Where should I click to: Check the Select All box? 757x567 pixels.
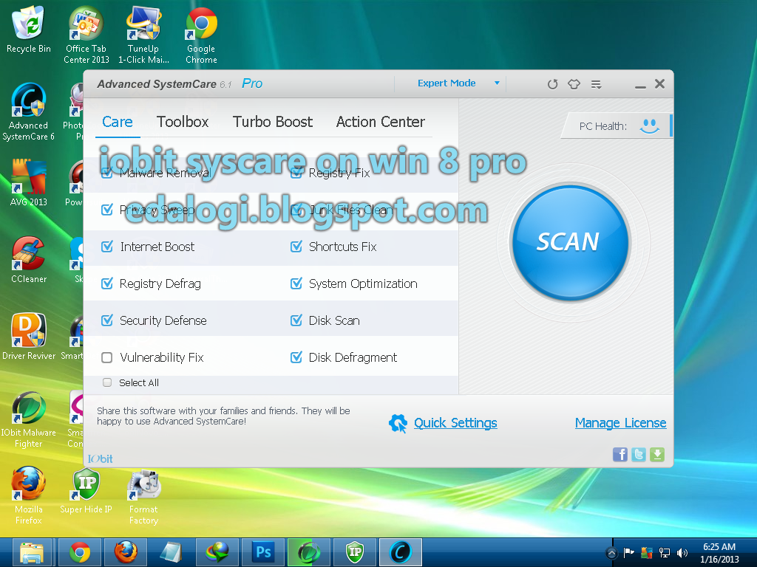(107, 382)
